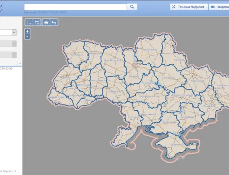Focus the cadastral number search field
The width and height of the screenshot is (229, 175).
tap(76, 7)
